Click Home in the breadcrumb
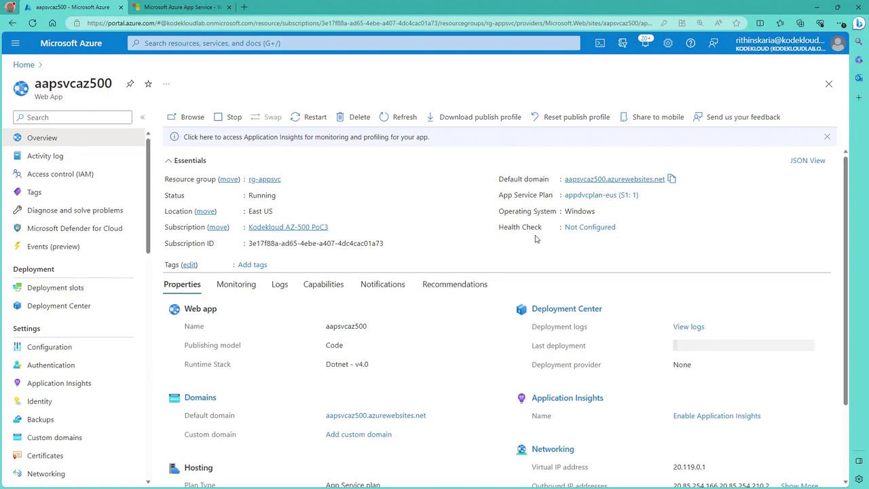The width and height of the screenshot is (869, 489). [x=24, y=65]
